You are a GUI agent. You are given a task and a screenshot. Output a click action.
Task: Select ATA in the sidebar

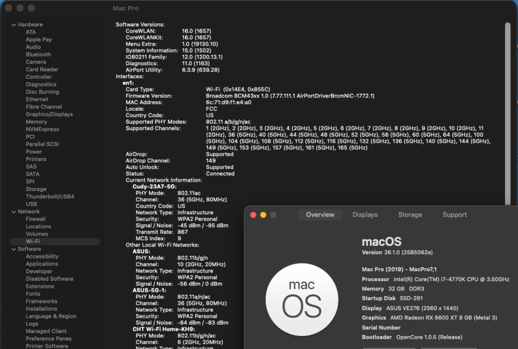(x=31, y=32)
